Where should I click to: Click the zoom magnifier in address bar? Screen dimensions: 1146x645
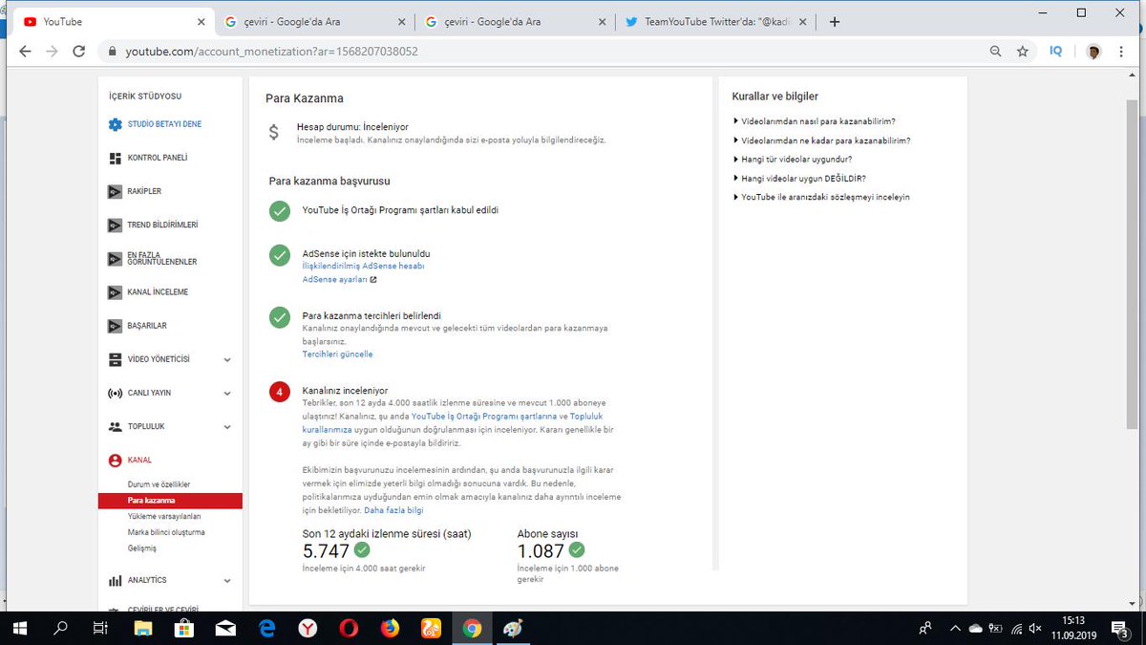996,52
